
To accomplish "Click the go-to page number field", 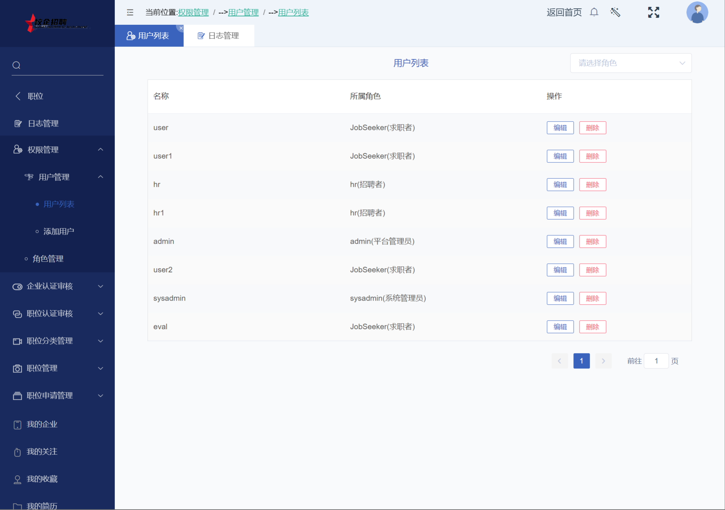I will click(x=656, y=361).
